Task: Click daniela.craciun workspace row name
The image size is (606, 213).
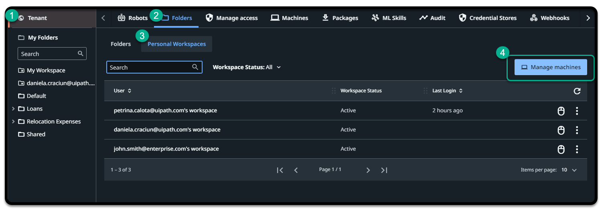Action: [x=167, y=129]
